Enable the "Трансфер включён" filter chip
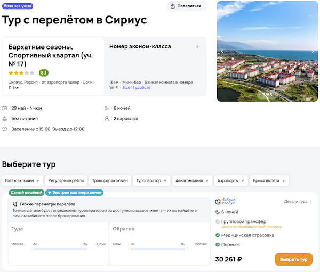The height and width of the screenshot is (272, 320). coord(108,180)
